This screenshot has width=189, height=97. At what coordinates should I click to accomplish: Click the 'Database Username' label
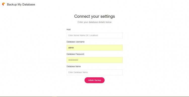click(x=75, y=42)
